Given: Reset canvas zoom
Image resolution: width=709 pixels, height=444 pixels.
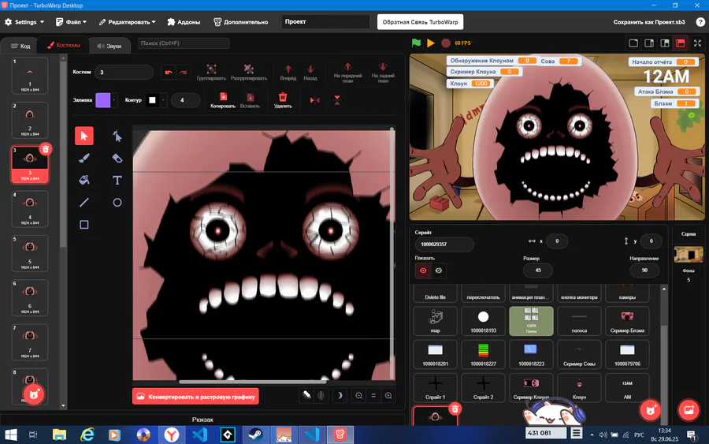Looking at the screenshot, I should tap(373, 396).
